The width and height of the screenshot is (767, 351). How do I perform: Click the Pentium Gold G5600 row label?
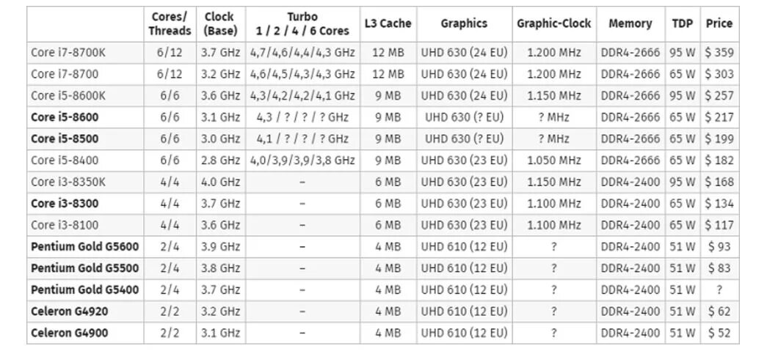[84, 246]
